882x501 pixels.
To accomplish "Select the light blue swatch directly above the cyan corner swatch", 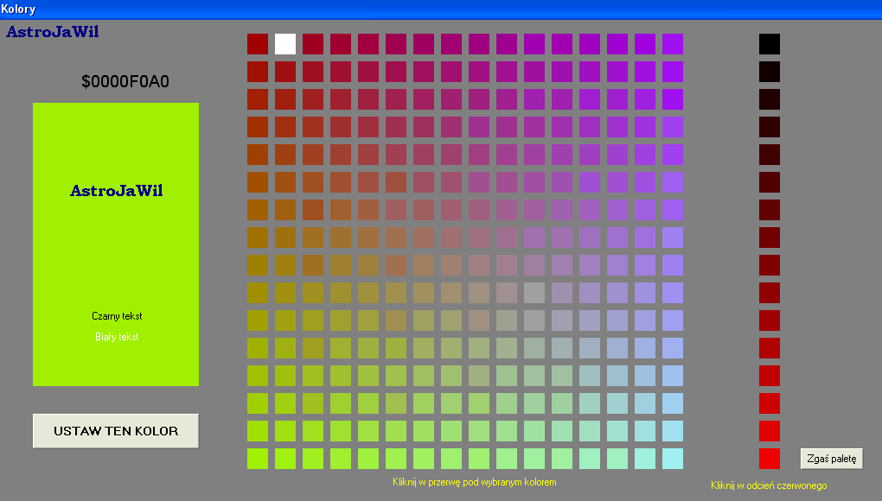I will pyautogui.click(x=673, y=431).
